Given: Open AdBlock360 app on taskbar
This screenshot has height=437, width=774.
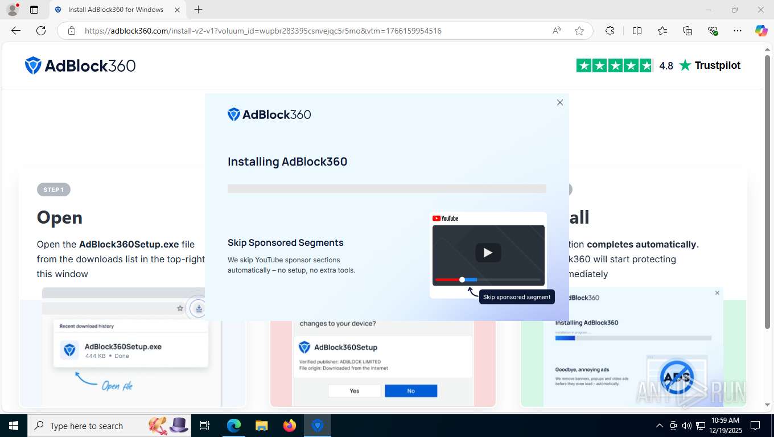Looking at the screenshot, I should pos(318,426).
